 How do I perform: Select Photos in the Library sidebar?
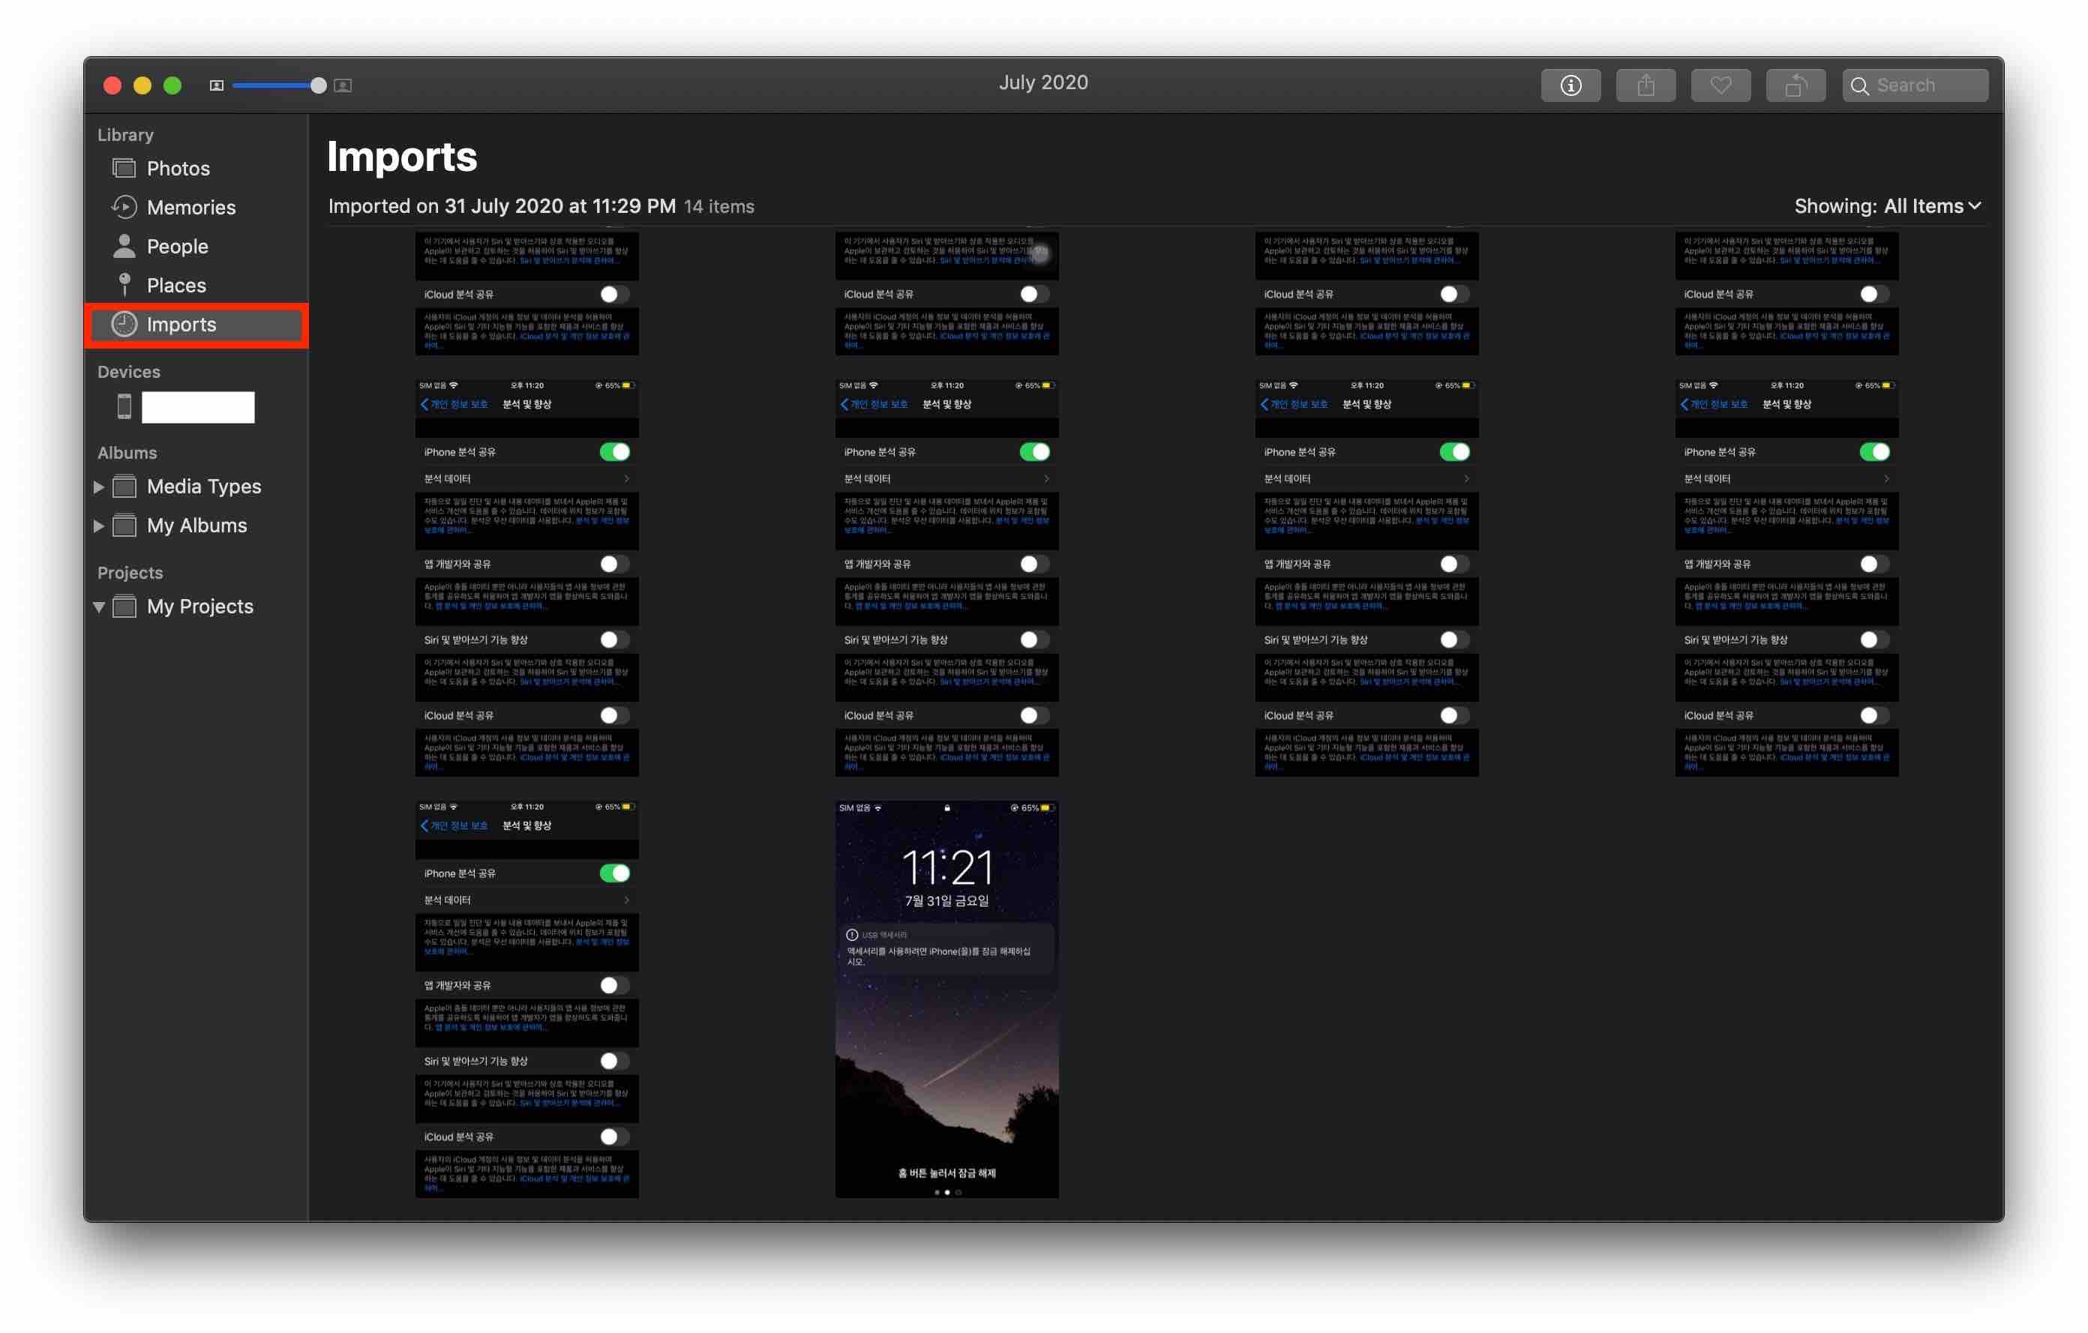178,168
